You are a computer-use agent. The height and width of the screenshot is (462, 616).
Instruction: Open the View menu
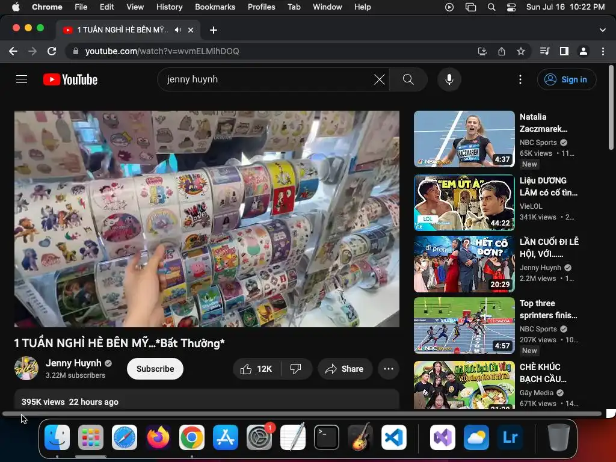coord(135,7)
